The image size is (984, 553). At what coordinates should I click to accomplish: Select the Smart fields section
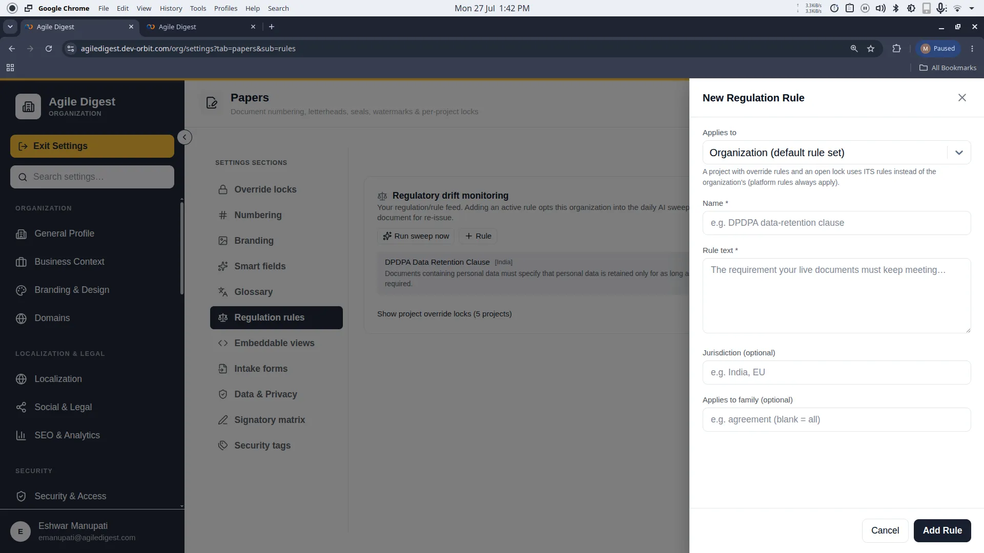click(276, 266)
